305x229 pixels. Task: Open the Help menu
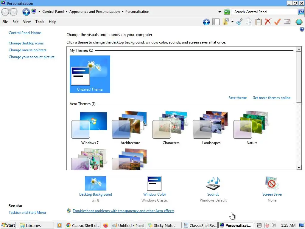pyautogui.click(x=52, y=22)
